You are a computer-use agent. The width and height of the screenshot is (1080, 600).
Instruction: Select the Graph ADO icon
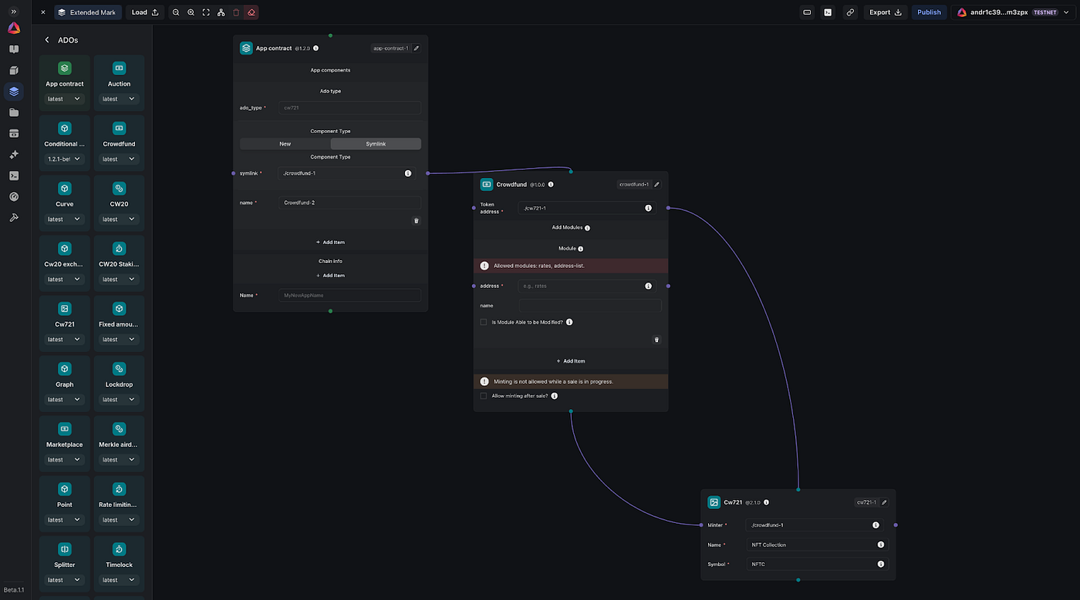(65, 369)
